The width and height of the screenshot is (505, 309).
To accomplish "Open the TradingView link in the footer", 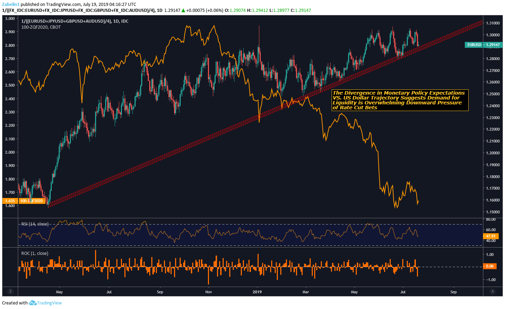I will click(49, 303).
